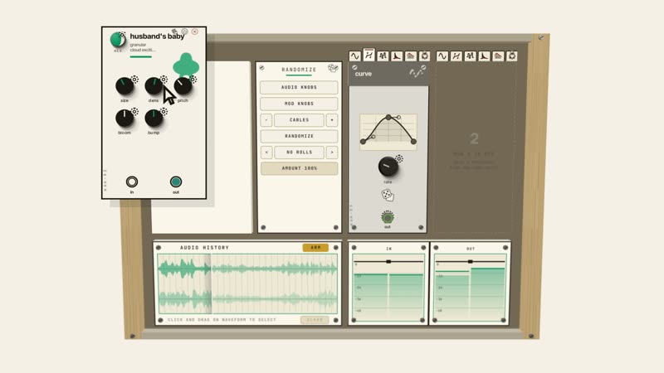This screenshot has height=373, width=664.
Task: Click the bloom knob
Action: [x=124, y=119]
